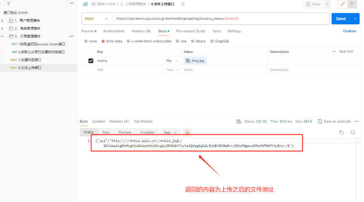Click the empty Value input field
This screenshot has width=364, height=202.
tap(224, 70)
